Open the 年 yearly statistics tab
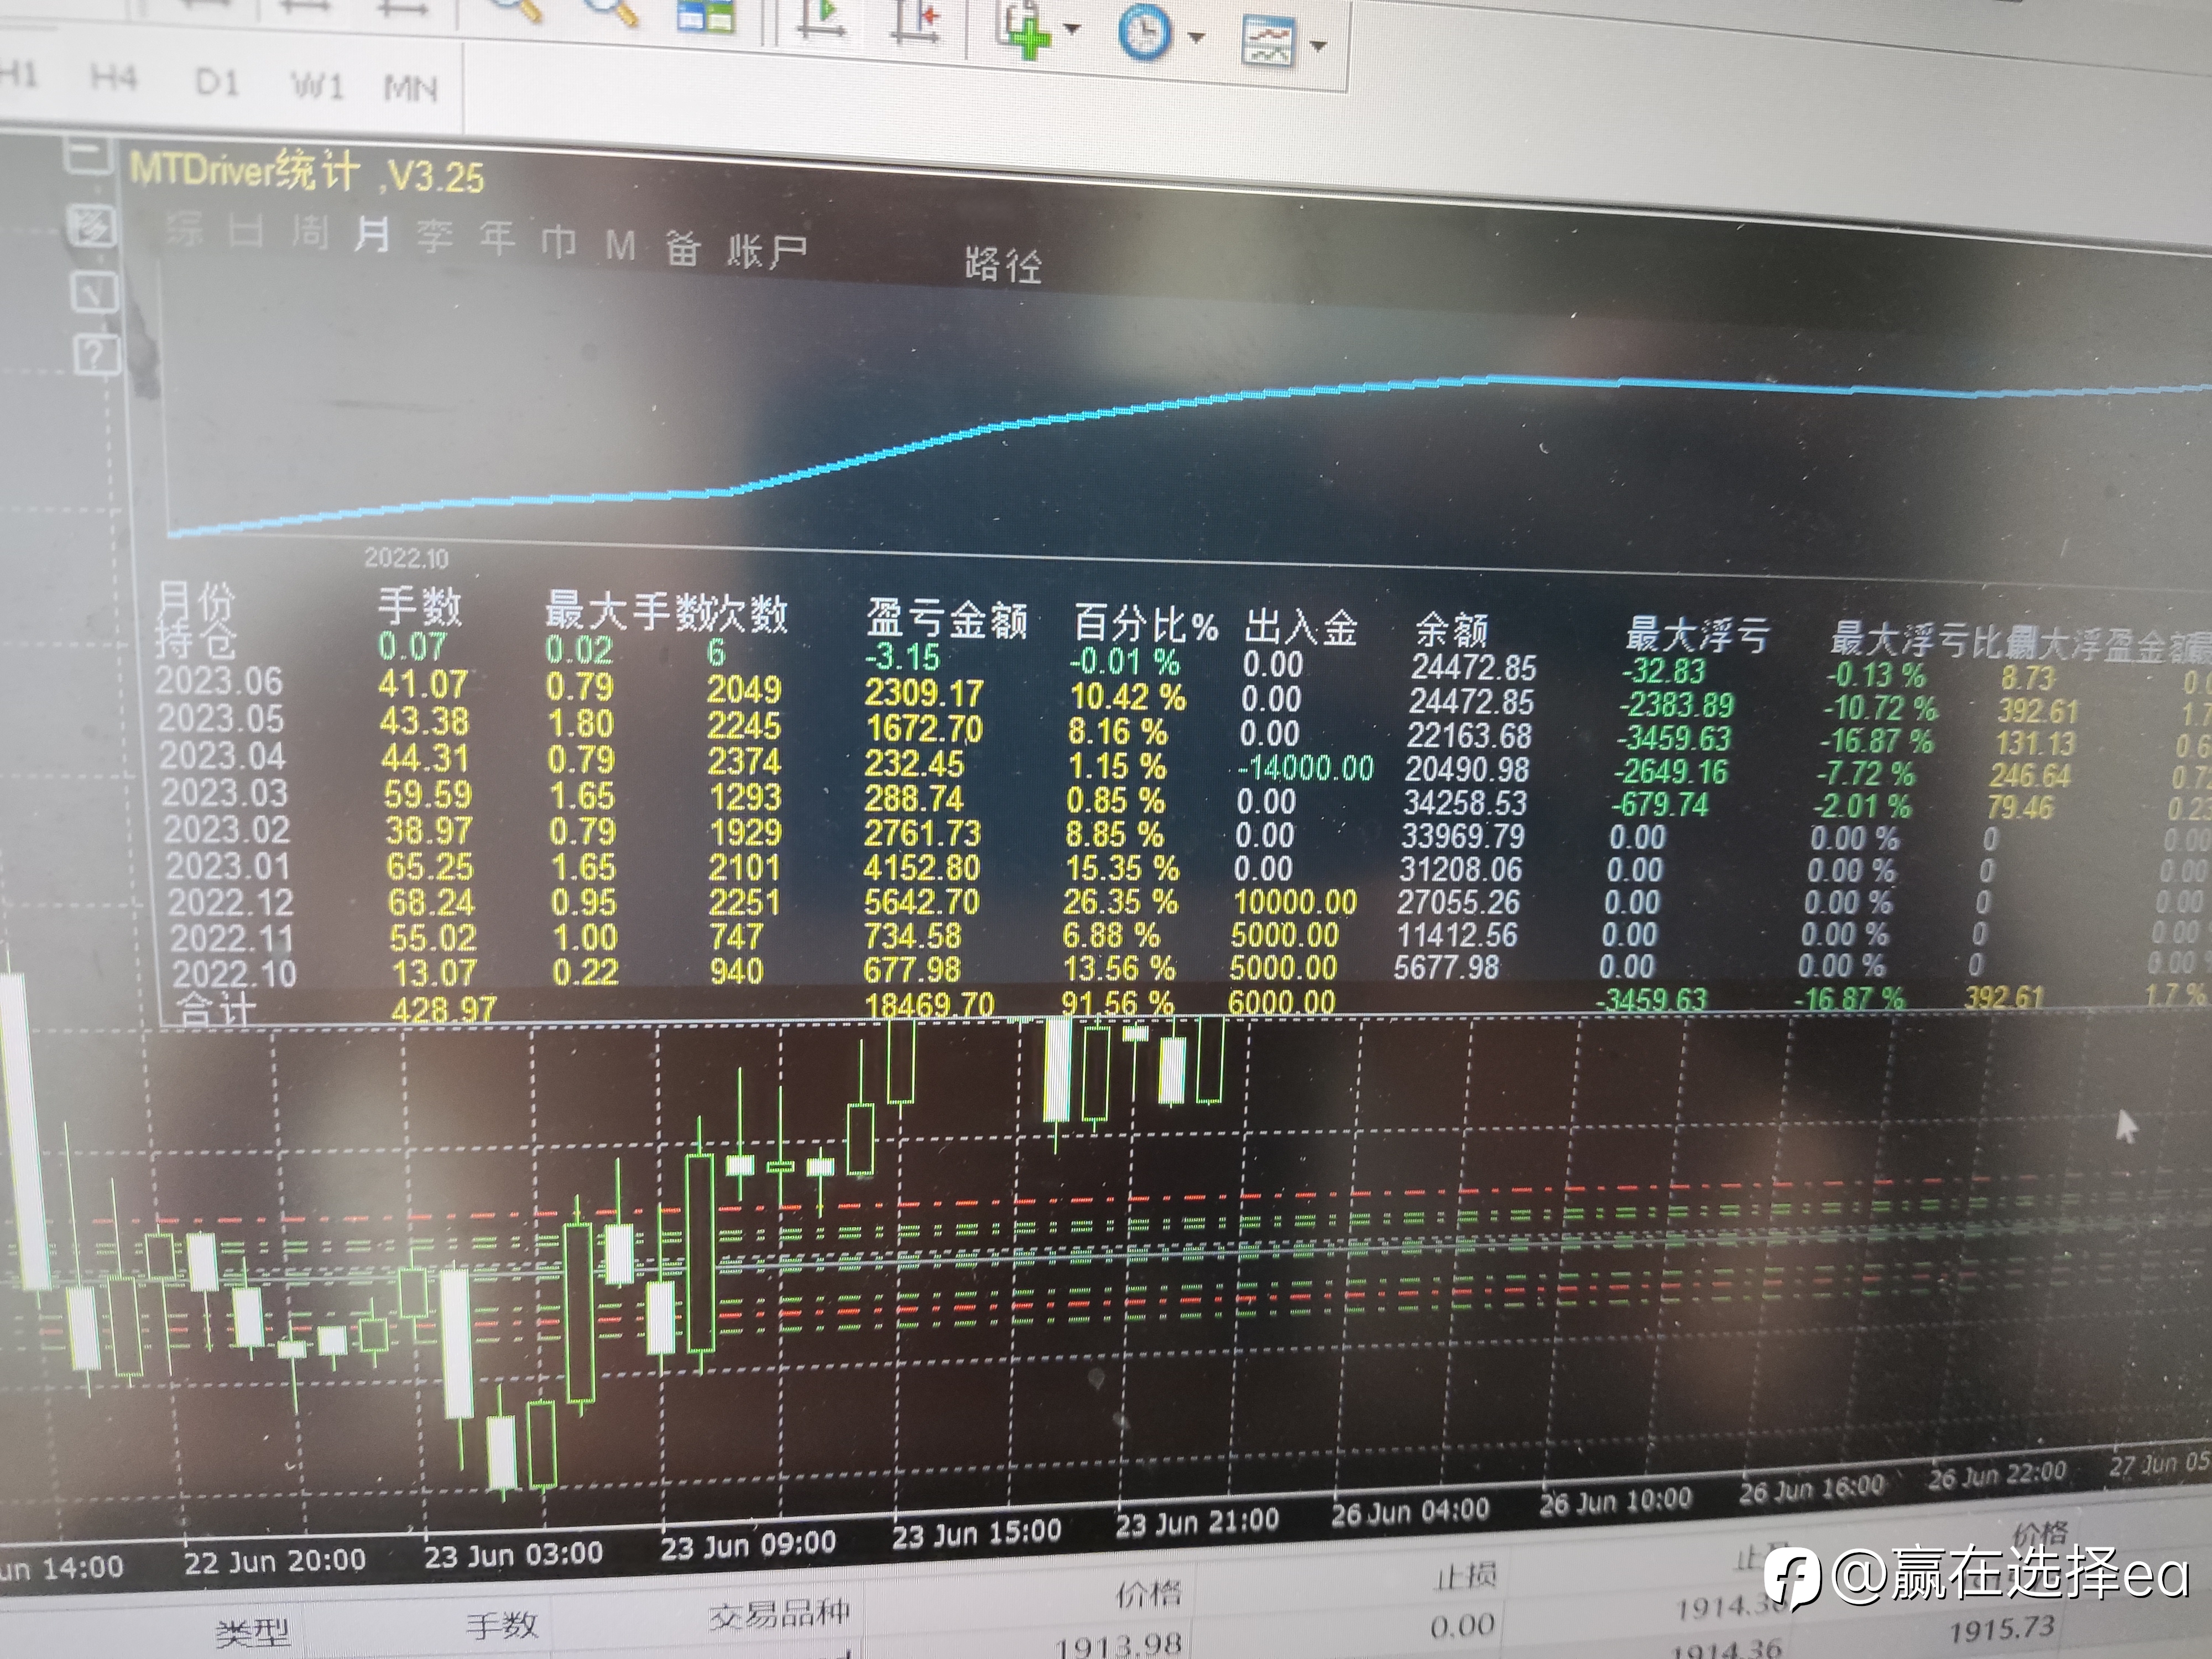Viewport: 2212px width, 1659px height. (x=496, y=239)
